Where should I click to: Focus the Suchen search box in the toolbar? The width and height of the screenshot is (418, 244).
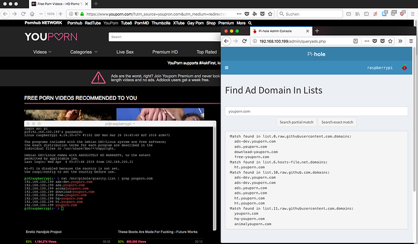[310, 14]
